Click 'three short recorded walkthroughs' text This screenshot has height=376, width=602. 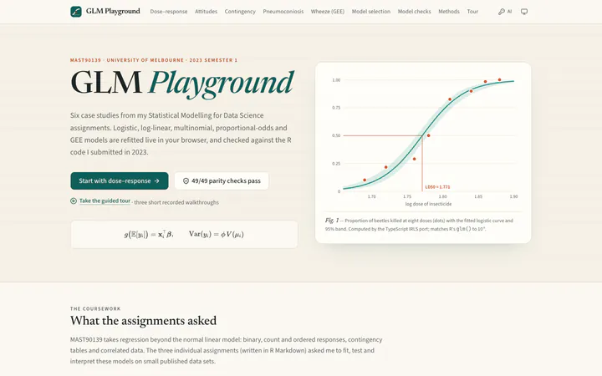(x=176, y=202)
